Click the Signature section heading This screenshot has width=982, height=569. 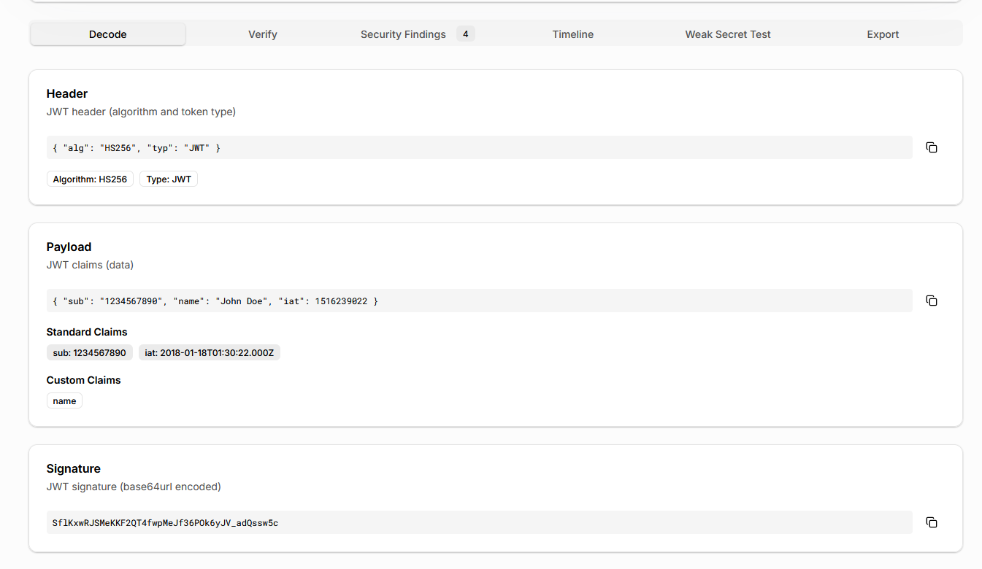pyautogui.click(x=73, y=468)
